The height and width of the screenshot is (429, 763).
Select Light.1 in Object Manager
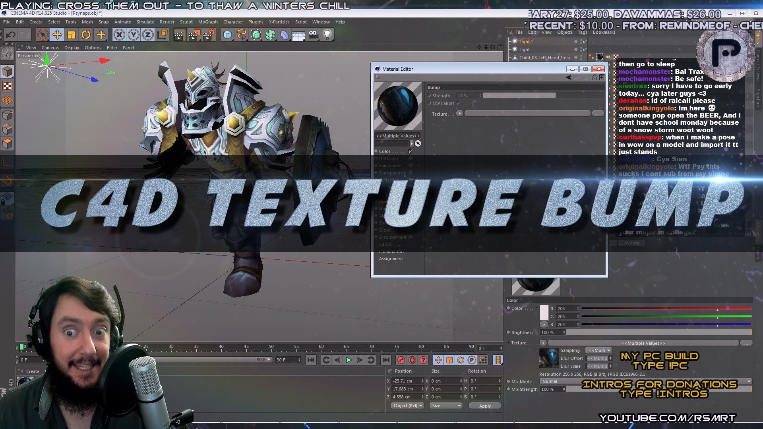[526, 42]
